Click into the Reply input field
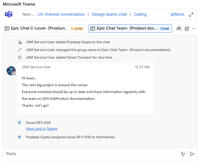Screen dimensions: 198x161 pos(88,154)
